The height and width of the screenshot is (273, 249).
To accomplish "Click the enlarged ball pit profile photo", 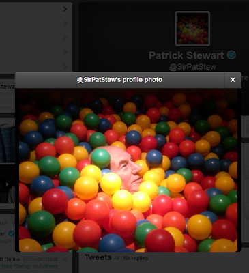I will pyautogui.click(x=128, y=170).
